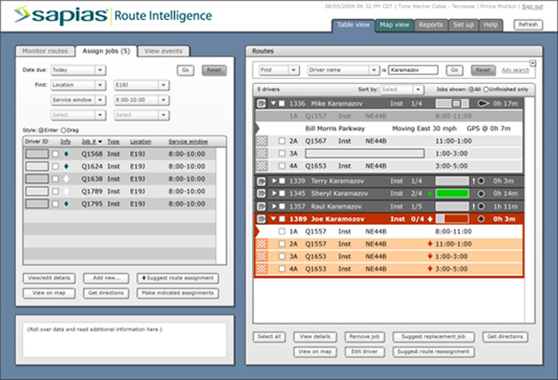Click info diamond icon for job Q1568

click(66, 154)
